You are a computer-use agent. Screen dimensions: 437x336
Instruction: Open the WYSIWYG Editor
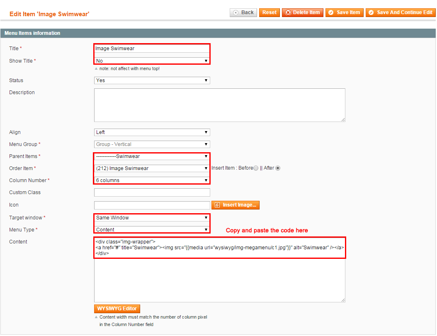click(117, 309)
